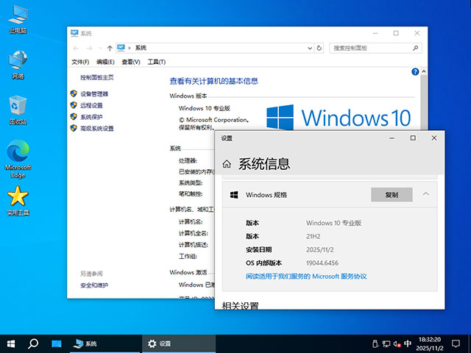Screen dimensions: 471x353
Task: Collapse the Windows 规格 section chevron
Action: [x=426, y=194]
